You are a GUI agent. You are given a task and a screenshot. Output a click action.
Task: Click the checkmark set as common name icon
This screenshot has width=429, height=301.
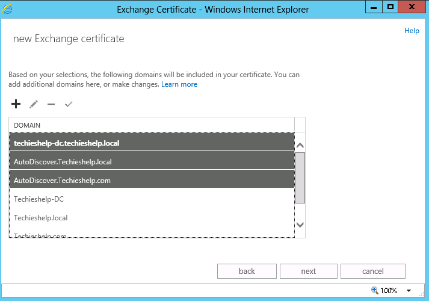tap(69, 104)
